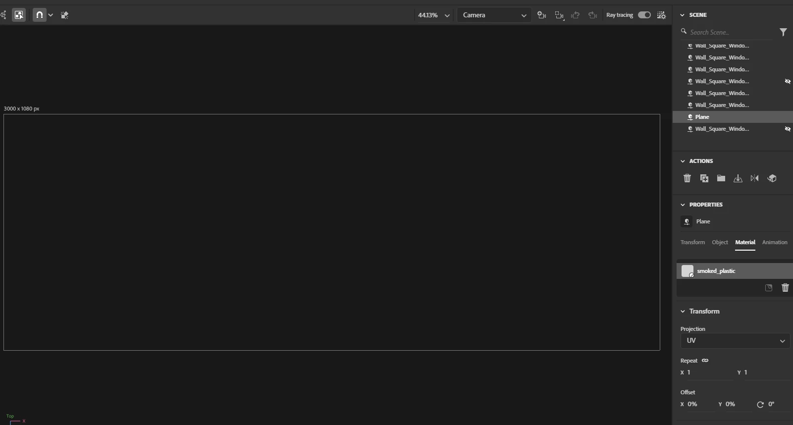Image resolution: width=793 pixels, height=425 pixels.
Task: Open the Camera view dropdown
Action: pos(494,15)
